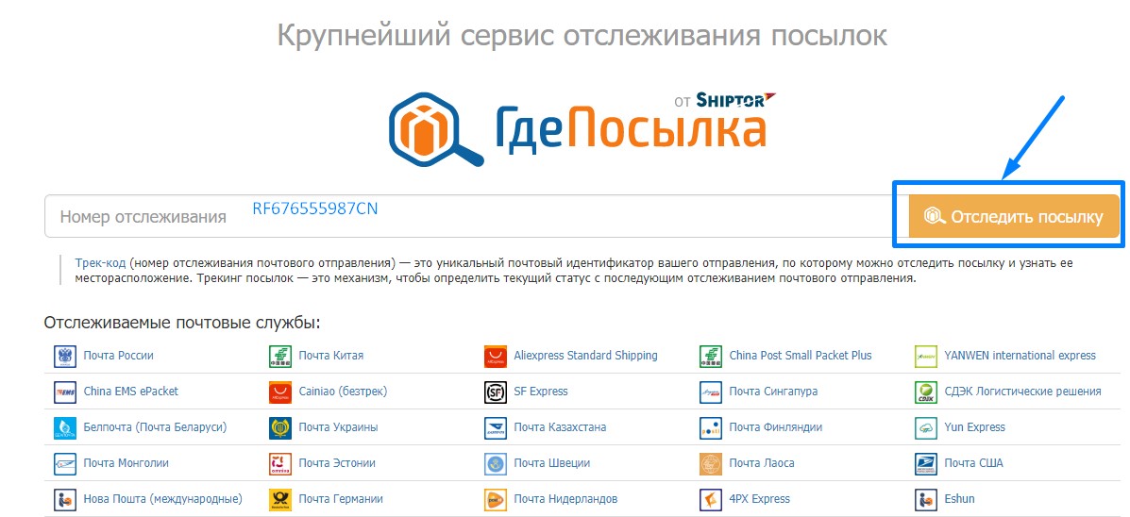This screenshot has width=1130, height=517.
Task: Open the Почта России link
Action: pyautogui.click(x=118, y=356)
